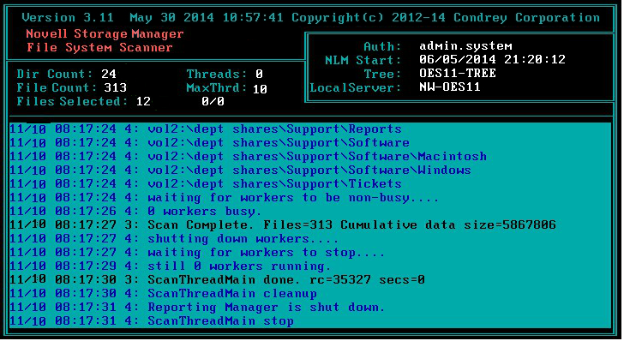The image size is (624, 341).
Task: Click the LocalServer value NW-OES11
Action: (x=450, y=87)
